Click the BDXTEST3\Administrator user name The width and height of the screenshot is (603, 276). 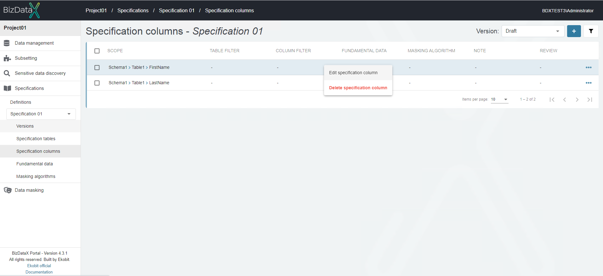pyautogui.click(x=568, y=11)
